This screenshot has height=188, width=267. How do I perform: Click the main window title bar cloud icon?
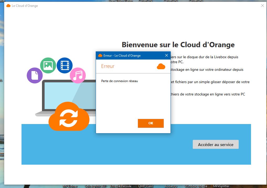(8, 6)
